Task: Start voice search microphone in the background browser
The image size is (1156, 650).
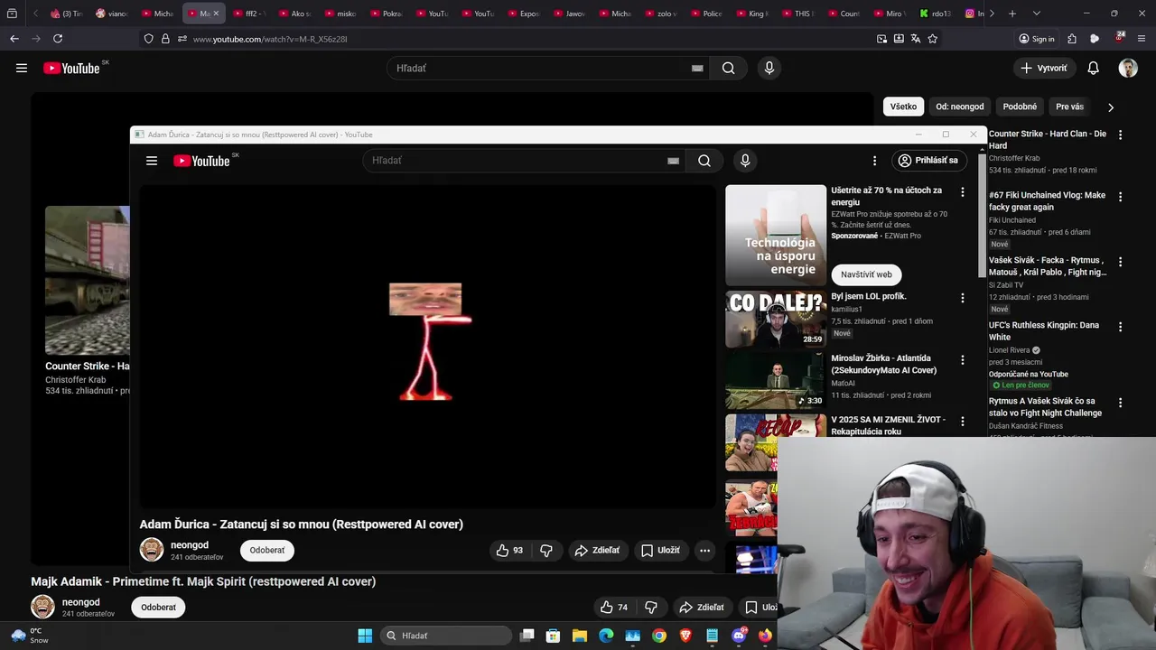Action: point(769,68)
